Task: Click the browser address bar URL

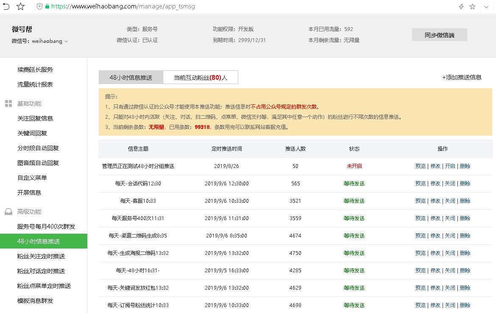Action: [x=123, y=7]
